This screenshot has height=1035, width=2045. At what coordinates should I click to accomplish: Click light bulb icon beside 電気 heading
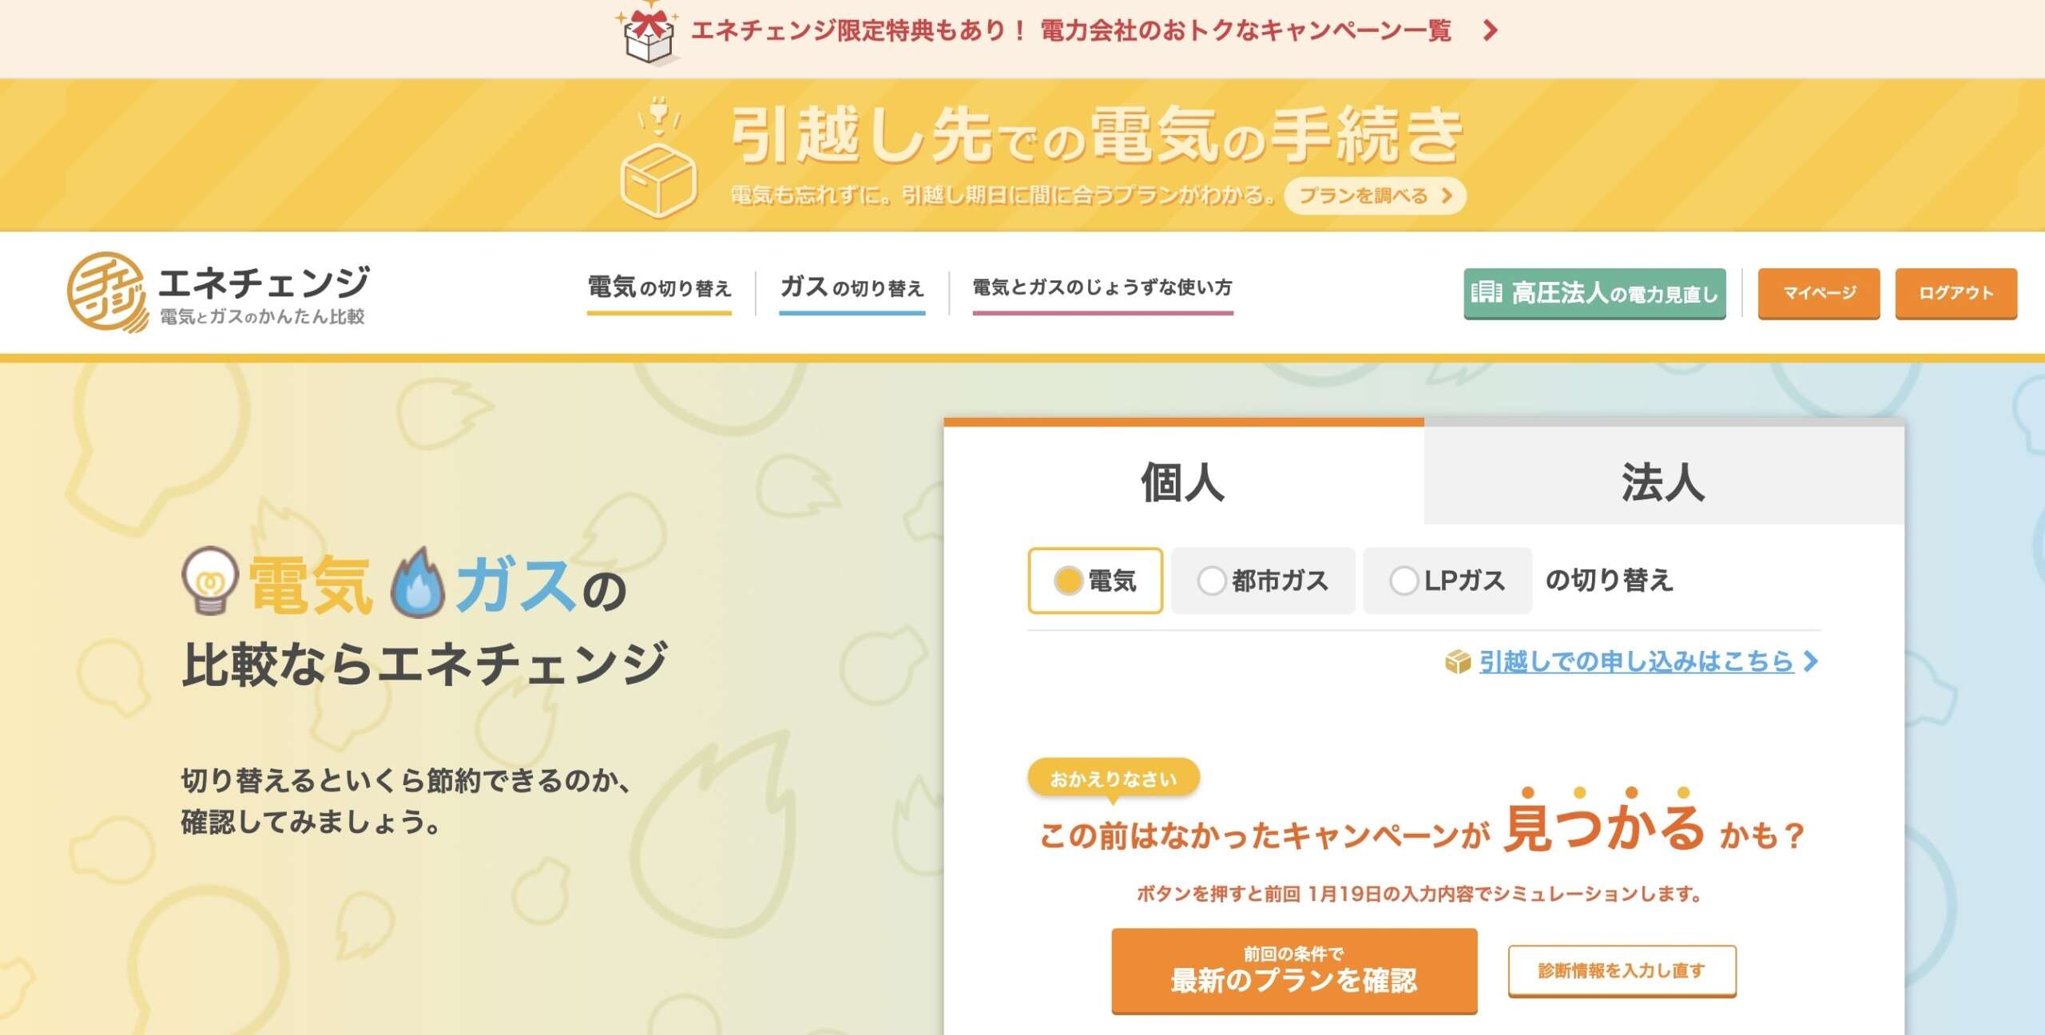210,581
